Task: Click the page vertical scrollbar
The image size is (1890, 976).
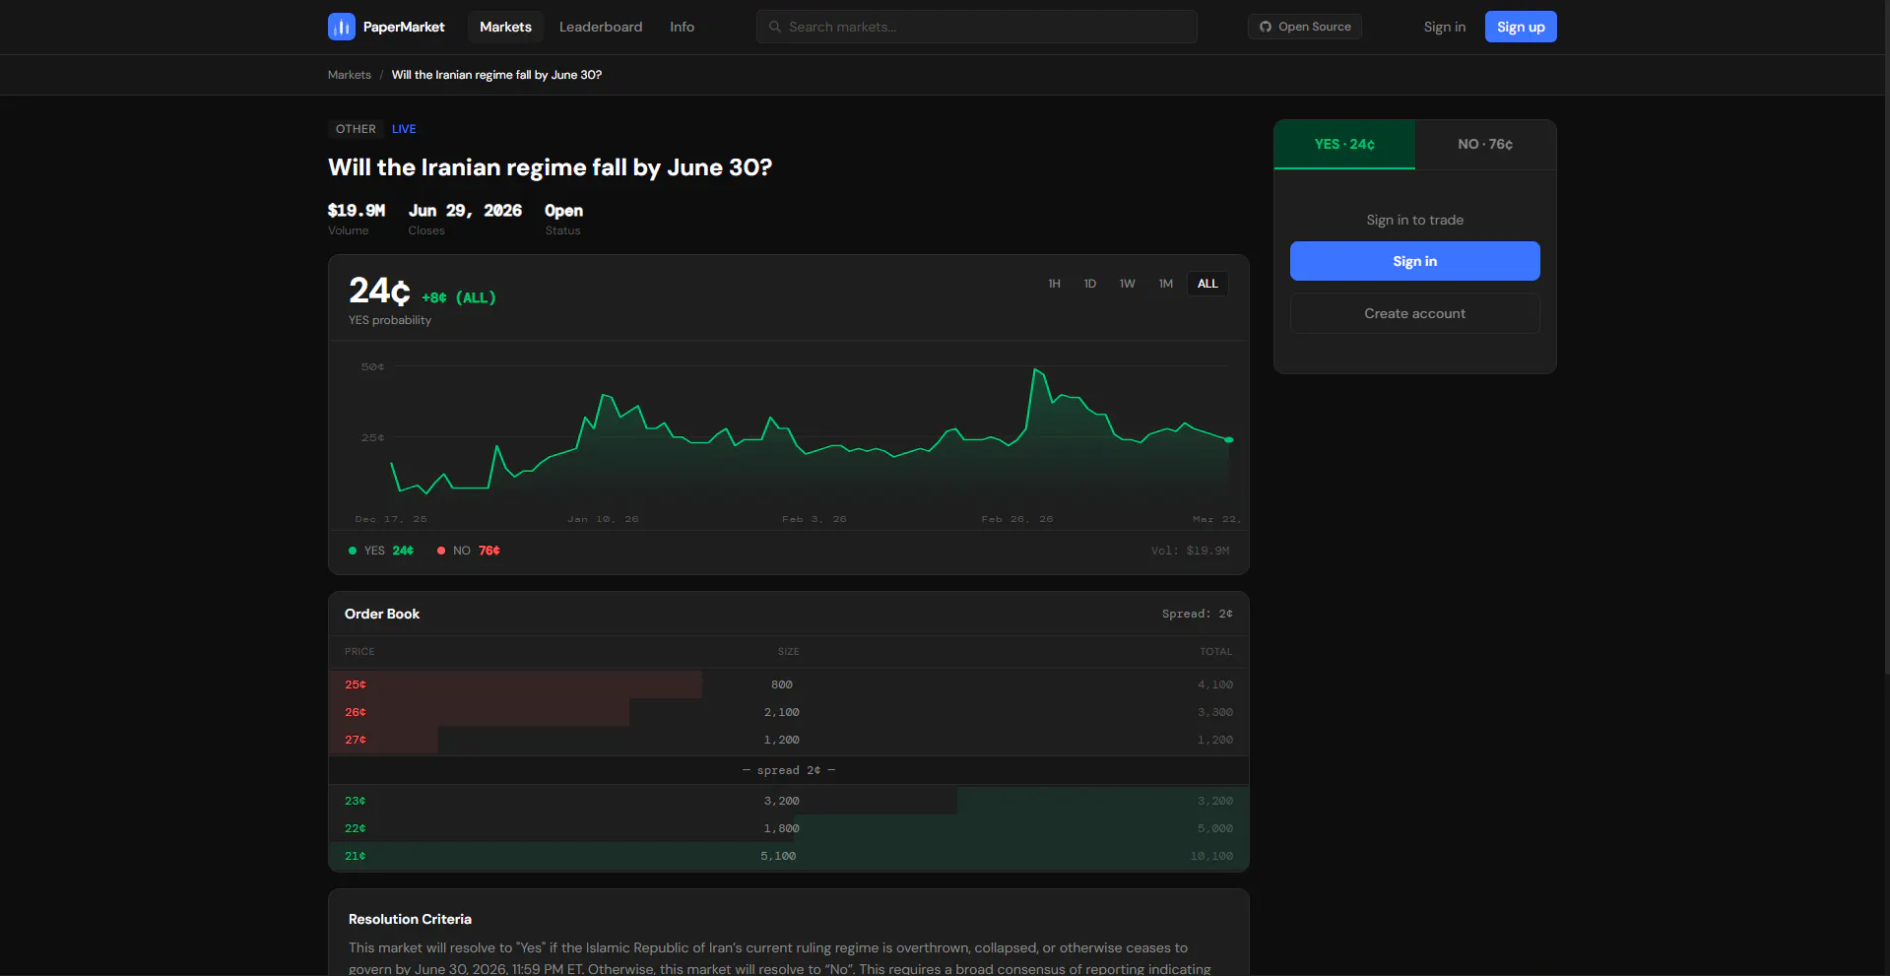Action: pos(1885,338)
